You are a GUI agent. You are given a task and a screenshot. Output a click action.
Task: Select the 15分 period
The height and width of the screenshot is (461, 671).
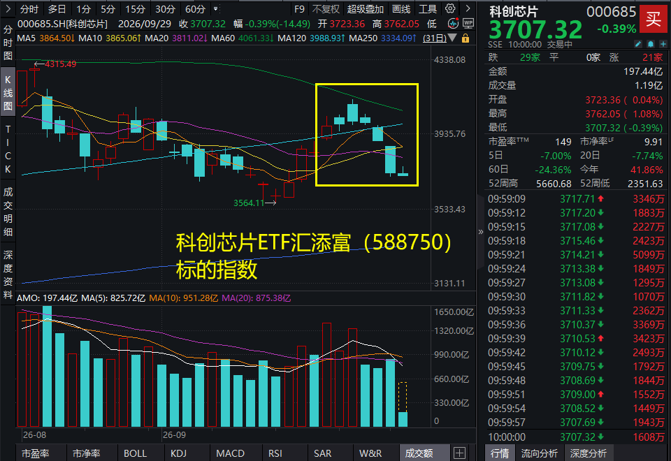point(135,9)
